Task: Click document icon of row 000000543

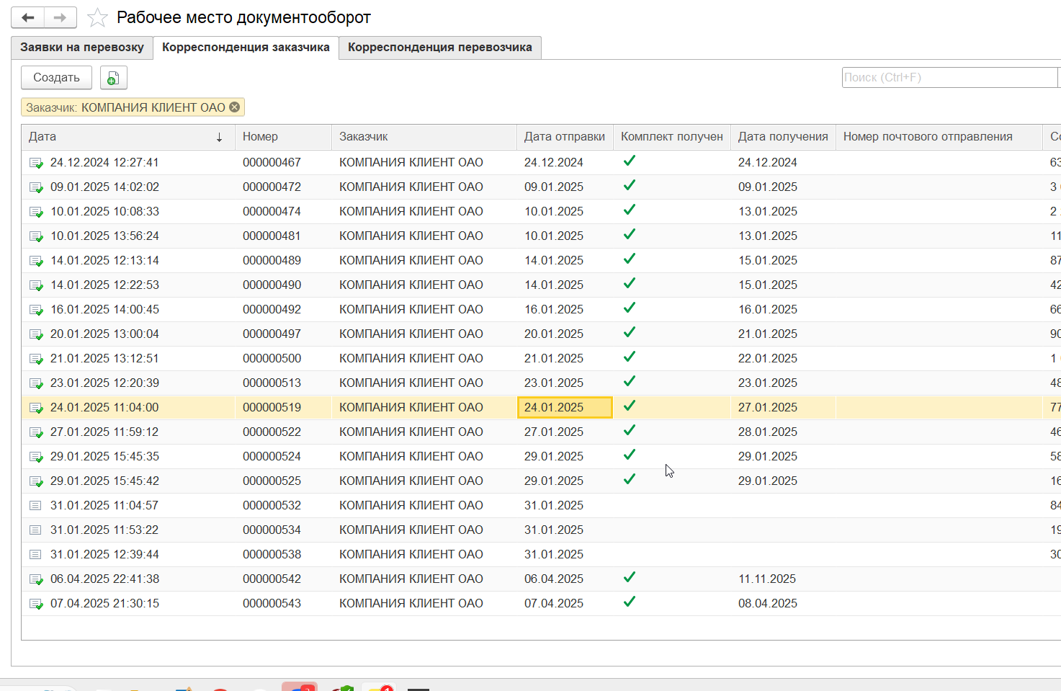Action: pyautogui.click(x=35, y=604)
